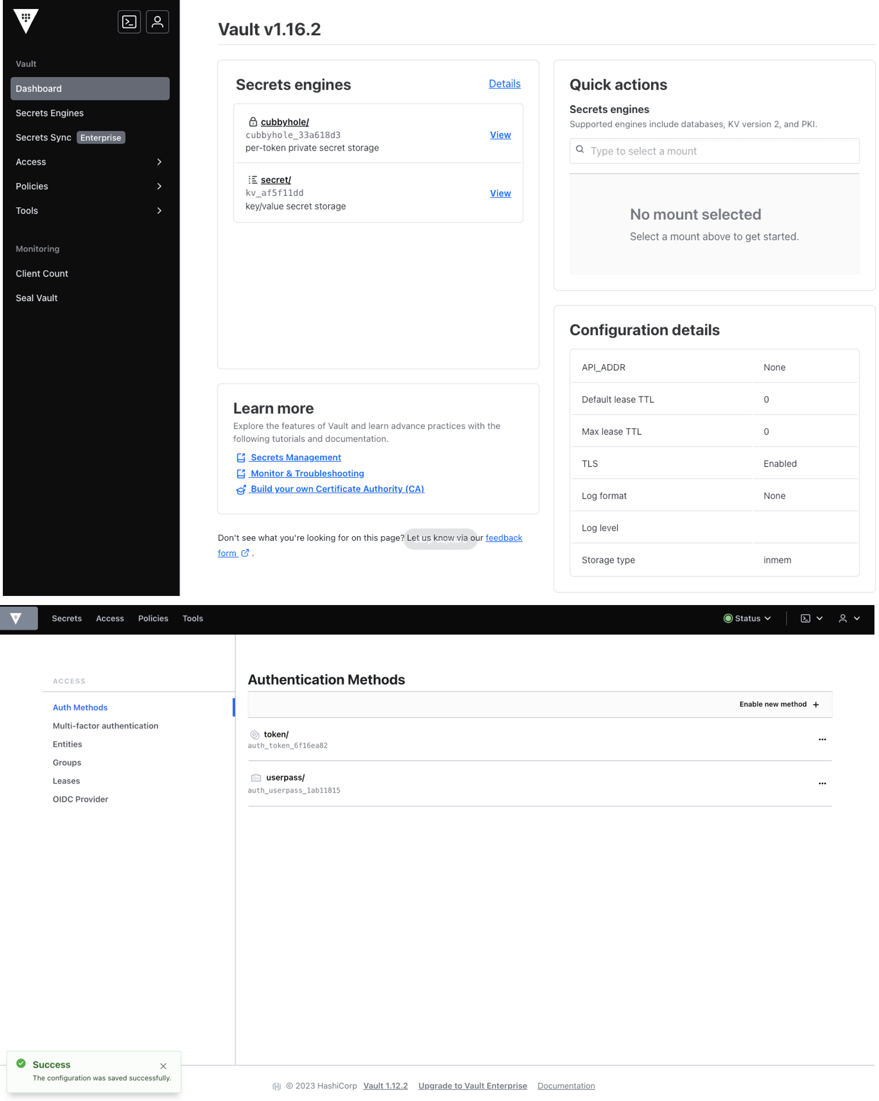
Task: Open the Secrets engines Details link
Action: click(504, 84)
